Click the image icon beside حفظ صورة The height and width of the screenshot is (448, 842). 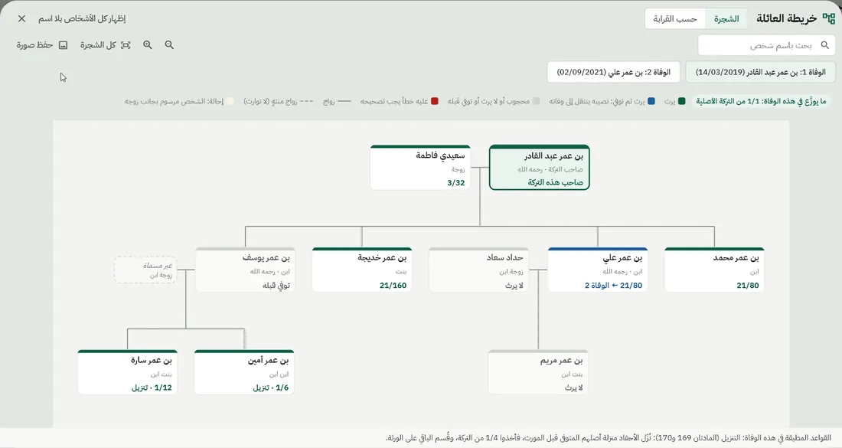point(63,45)
